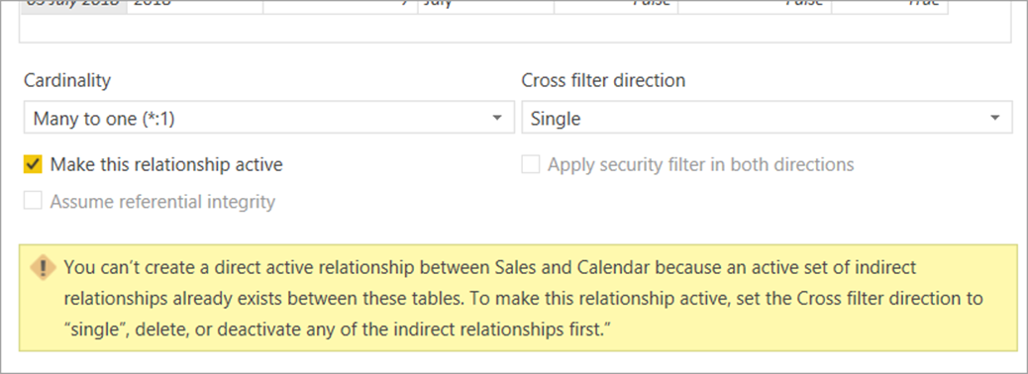Select the gray date cell in preview
Image resolution: width=1028 pixels, height=374 pixels.
click(x=72, y=6)
